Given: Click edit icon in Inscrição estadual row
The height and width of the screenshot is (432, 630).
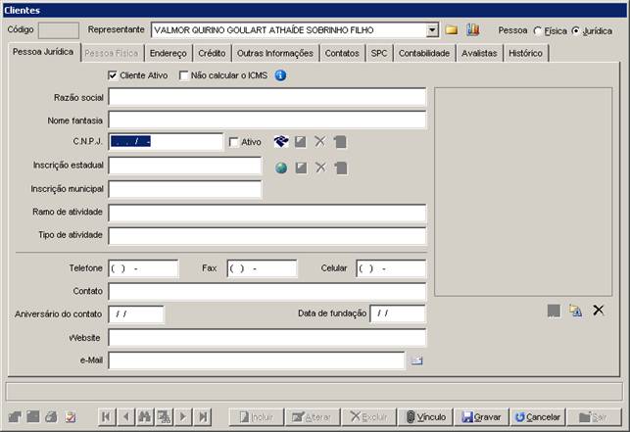Looking at the screenshot, I should 301,168.
